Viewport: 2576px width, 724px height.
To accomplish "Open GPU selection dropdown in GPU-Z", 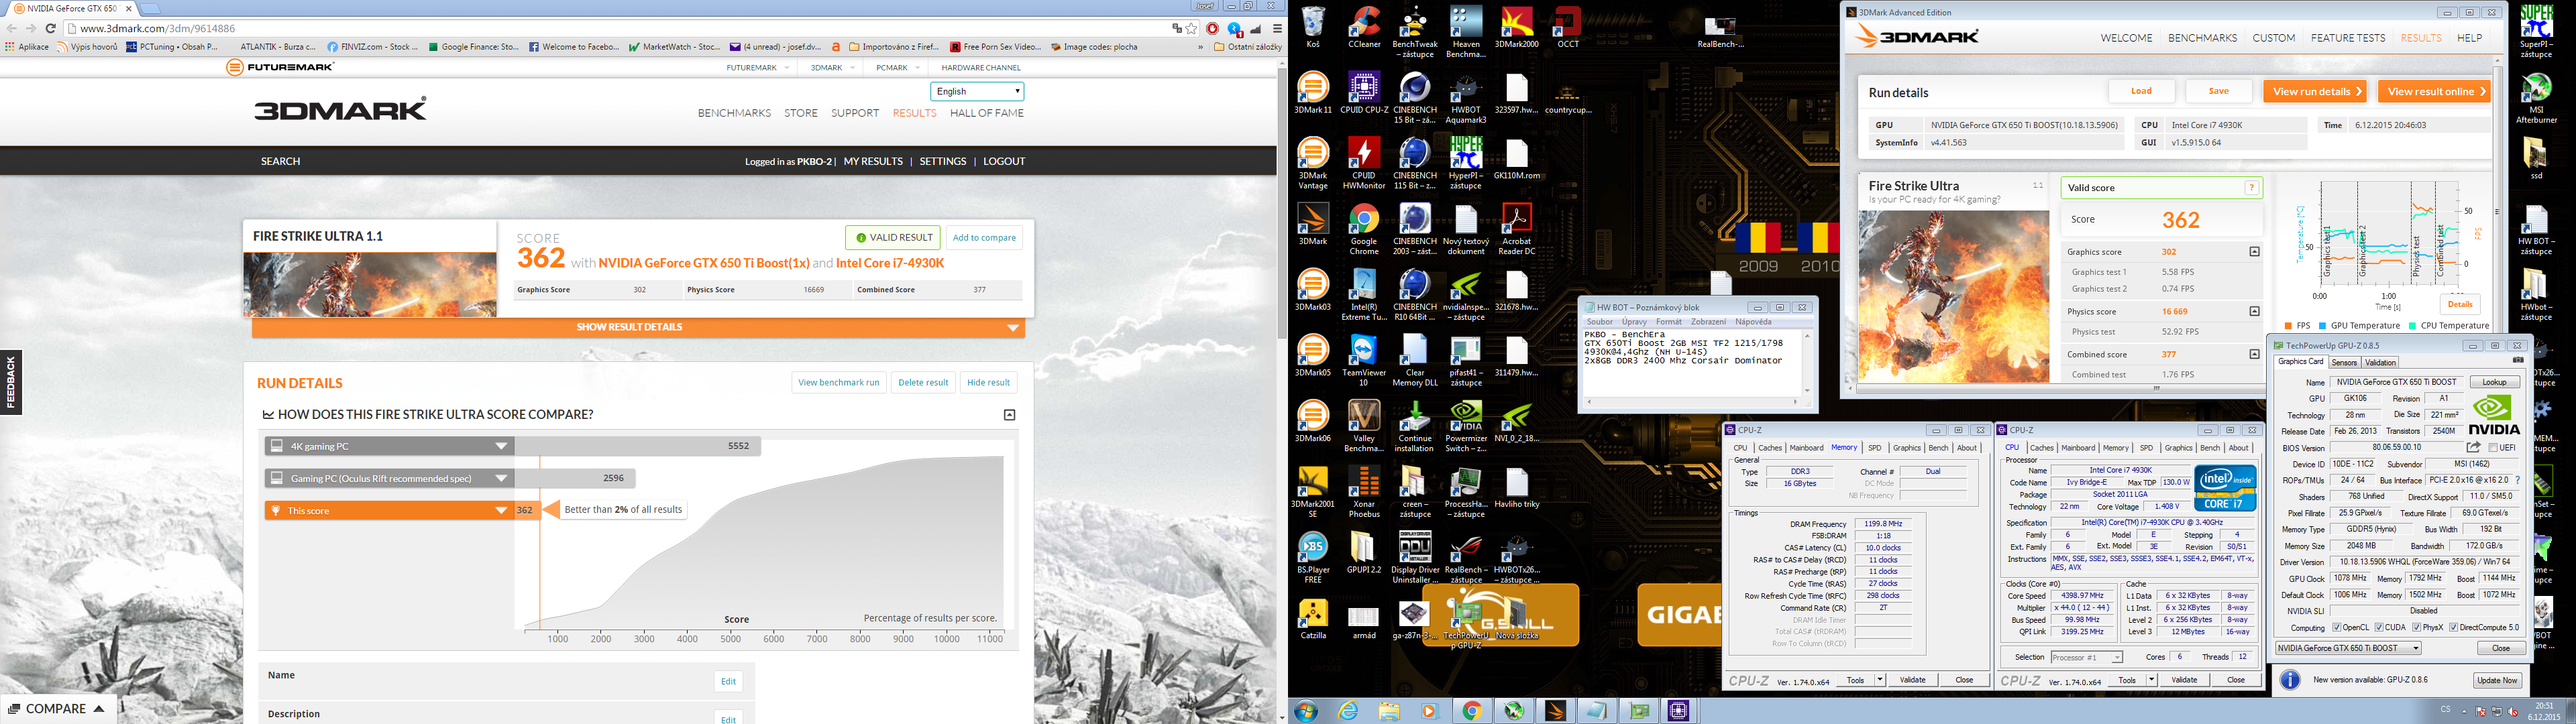I will tap(2348, 648).
